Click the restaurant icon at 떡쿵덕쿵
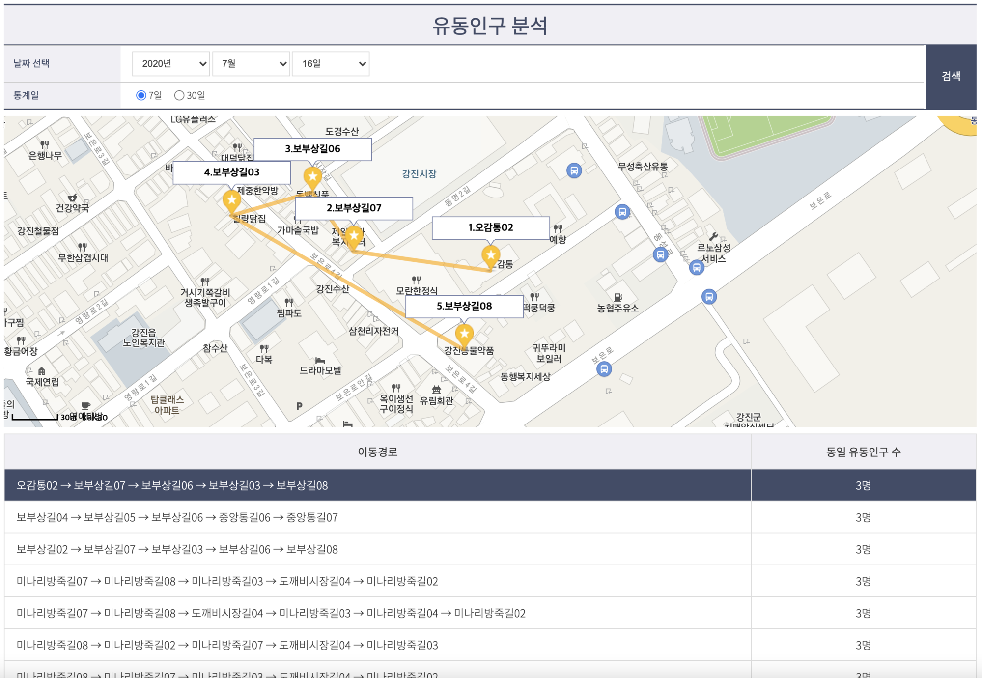Image resolution: width=982 pixels, height=678 pixels. pos(534,297)
